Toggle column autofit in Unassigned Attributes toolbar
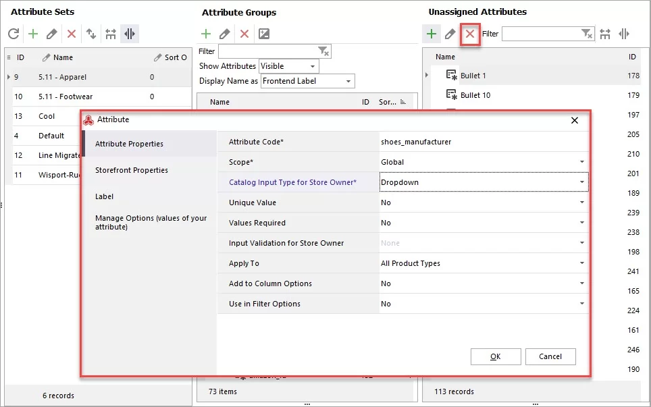Image resolution: width=651 pixels, height=407 pixels. click(624, 34)
